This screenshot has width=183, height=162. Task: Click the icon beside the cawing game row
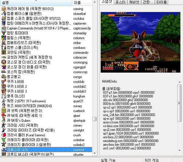point(4,9)
